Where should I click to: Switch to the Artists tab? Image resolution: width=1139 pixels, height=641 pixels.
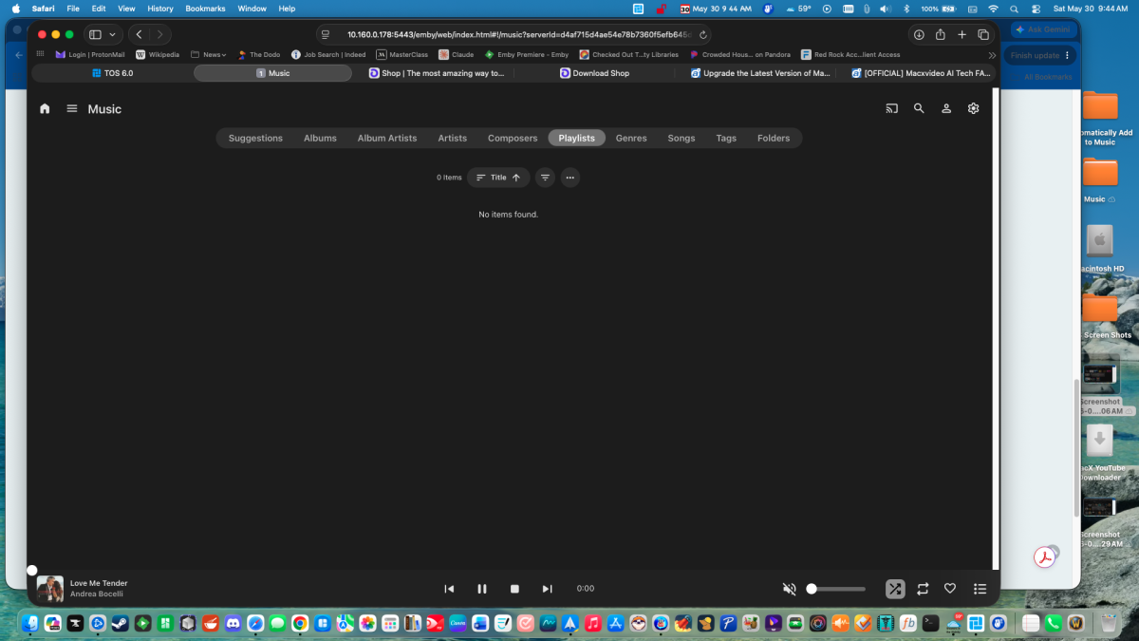coord(452,138)
